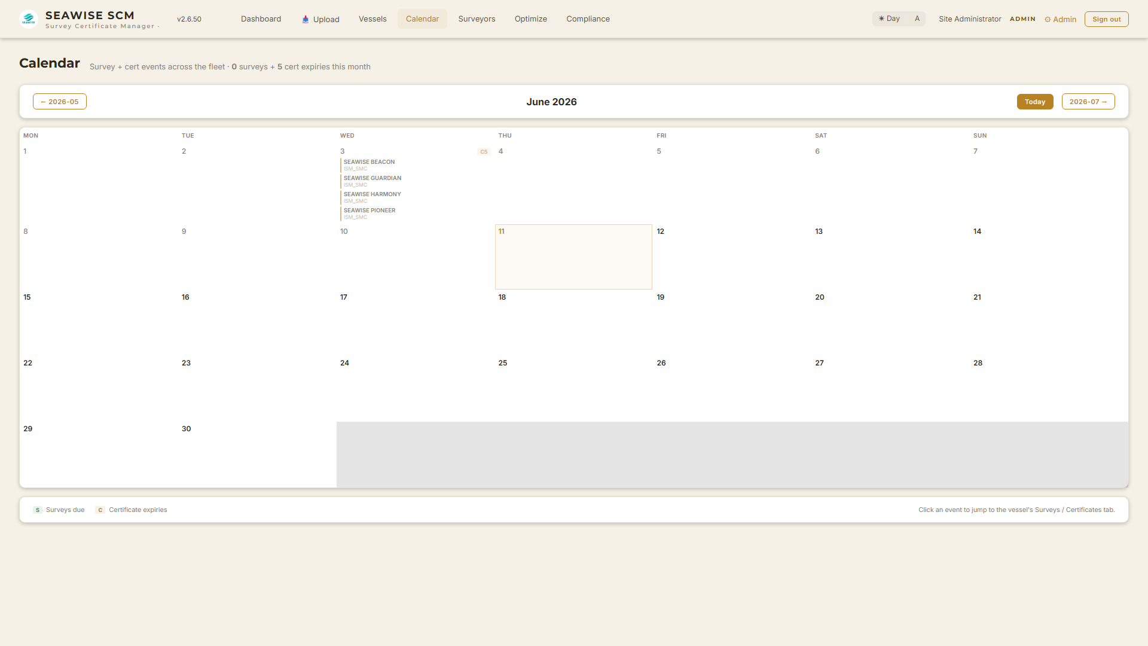The image size is (1148, 646).
Task: Click the Upload ship icon
Action: point(306,19)
